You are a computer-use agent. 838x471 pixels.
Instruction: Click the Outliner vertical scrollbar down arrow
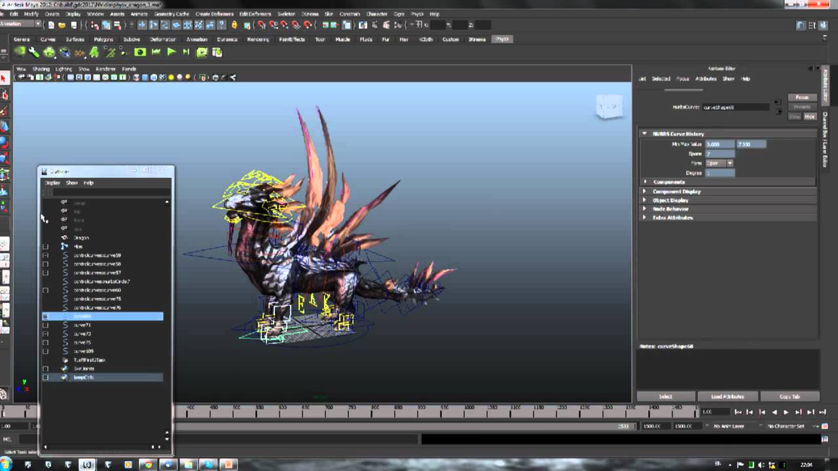(x=167, y=439)
